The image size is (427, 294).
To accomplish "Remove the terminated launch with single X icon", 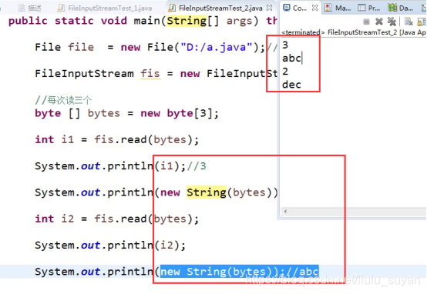I will [x=378, y=22].
